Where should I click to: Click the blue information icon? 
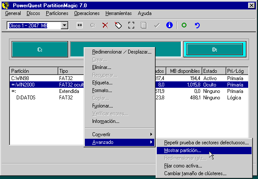(x=169, y=25)
